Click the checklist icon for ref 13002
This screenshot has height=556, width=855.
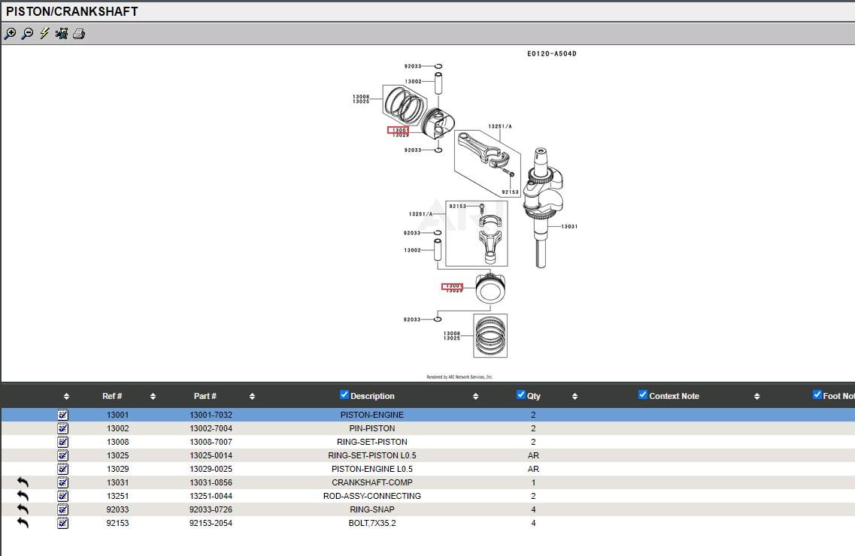[x=63, y=428]
